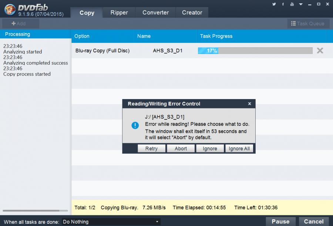Click the J:/ [AHS_S3_D1] path text

165,117
